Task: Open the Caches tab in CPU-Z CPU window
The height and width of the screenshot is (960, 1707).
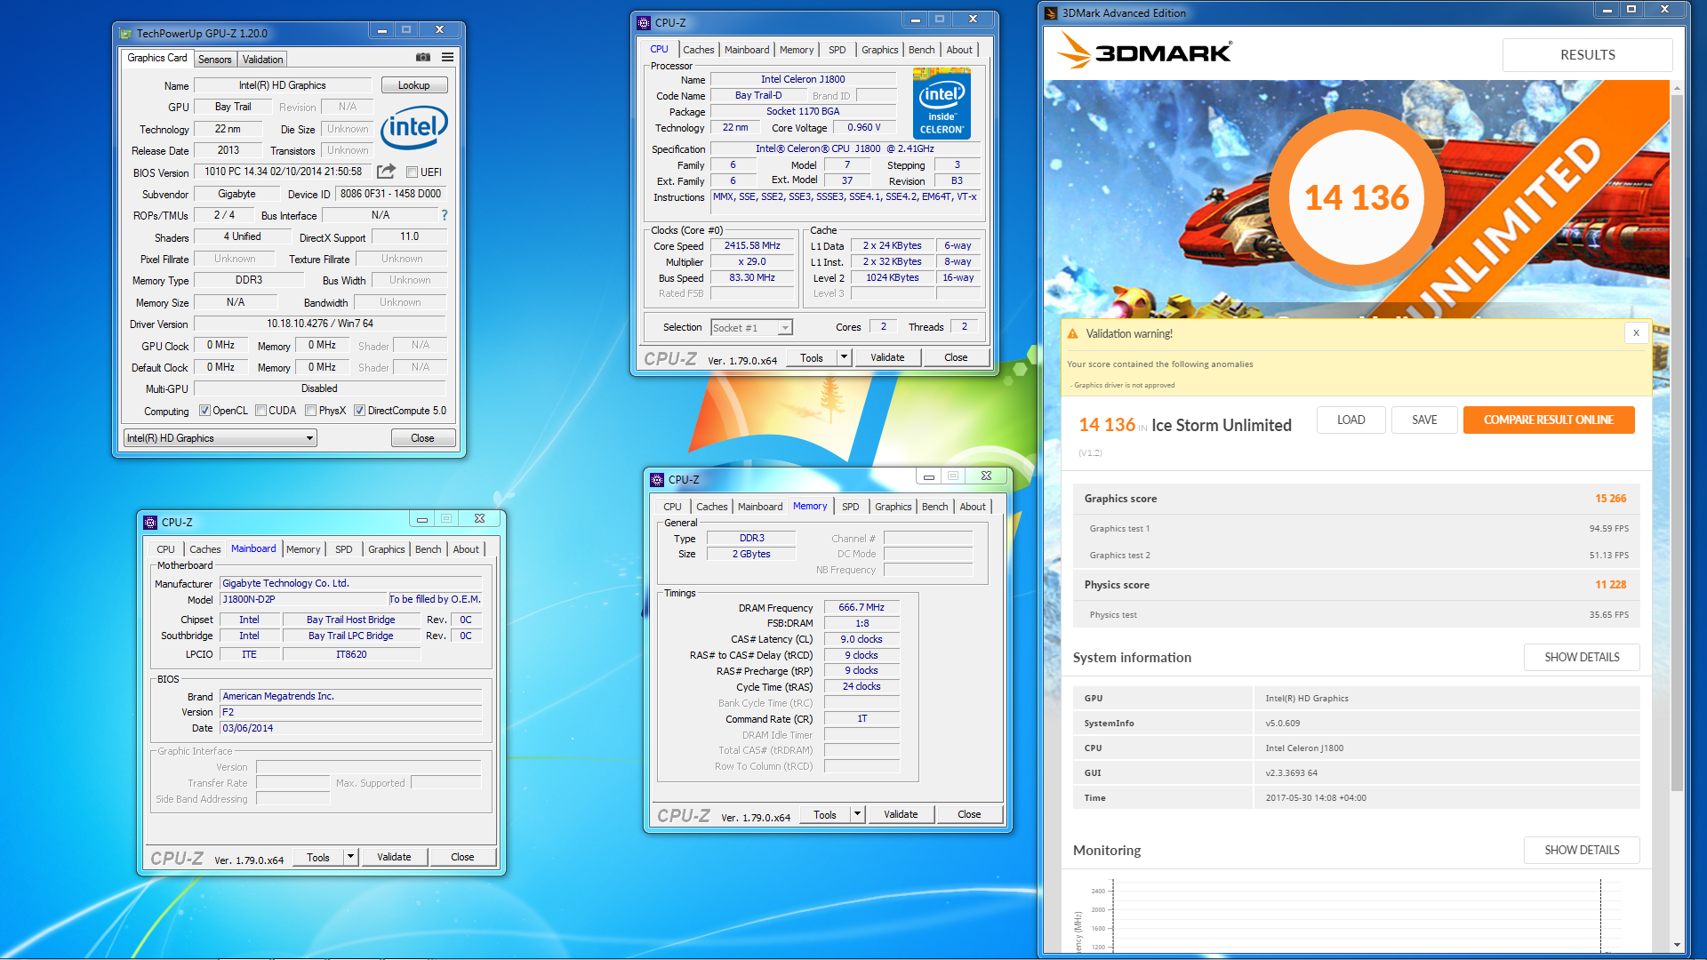Action: (698, 50)
